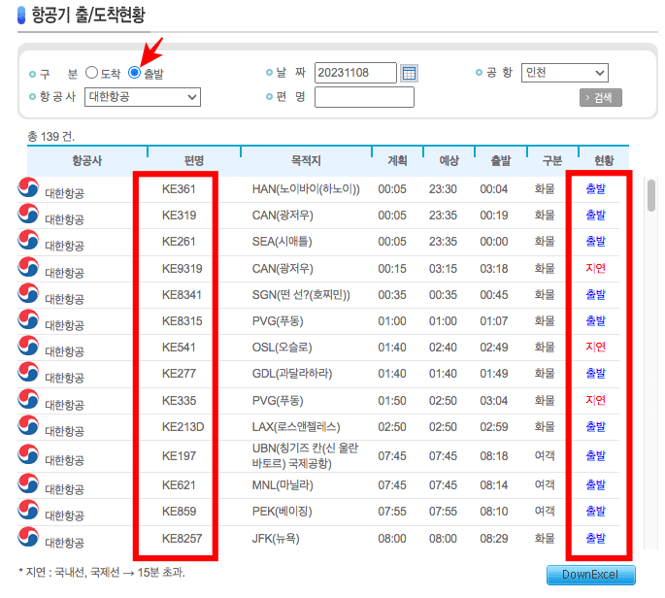The image size is (665, 598).
Task: Open the 지연 status link for KE9319
Action: pyautogui.click(x=595, y=268)
